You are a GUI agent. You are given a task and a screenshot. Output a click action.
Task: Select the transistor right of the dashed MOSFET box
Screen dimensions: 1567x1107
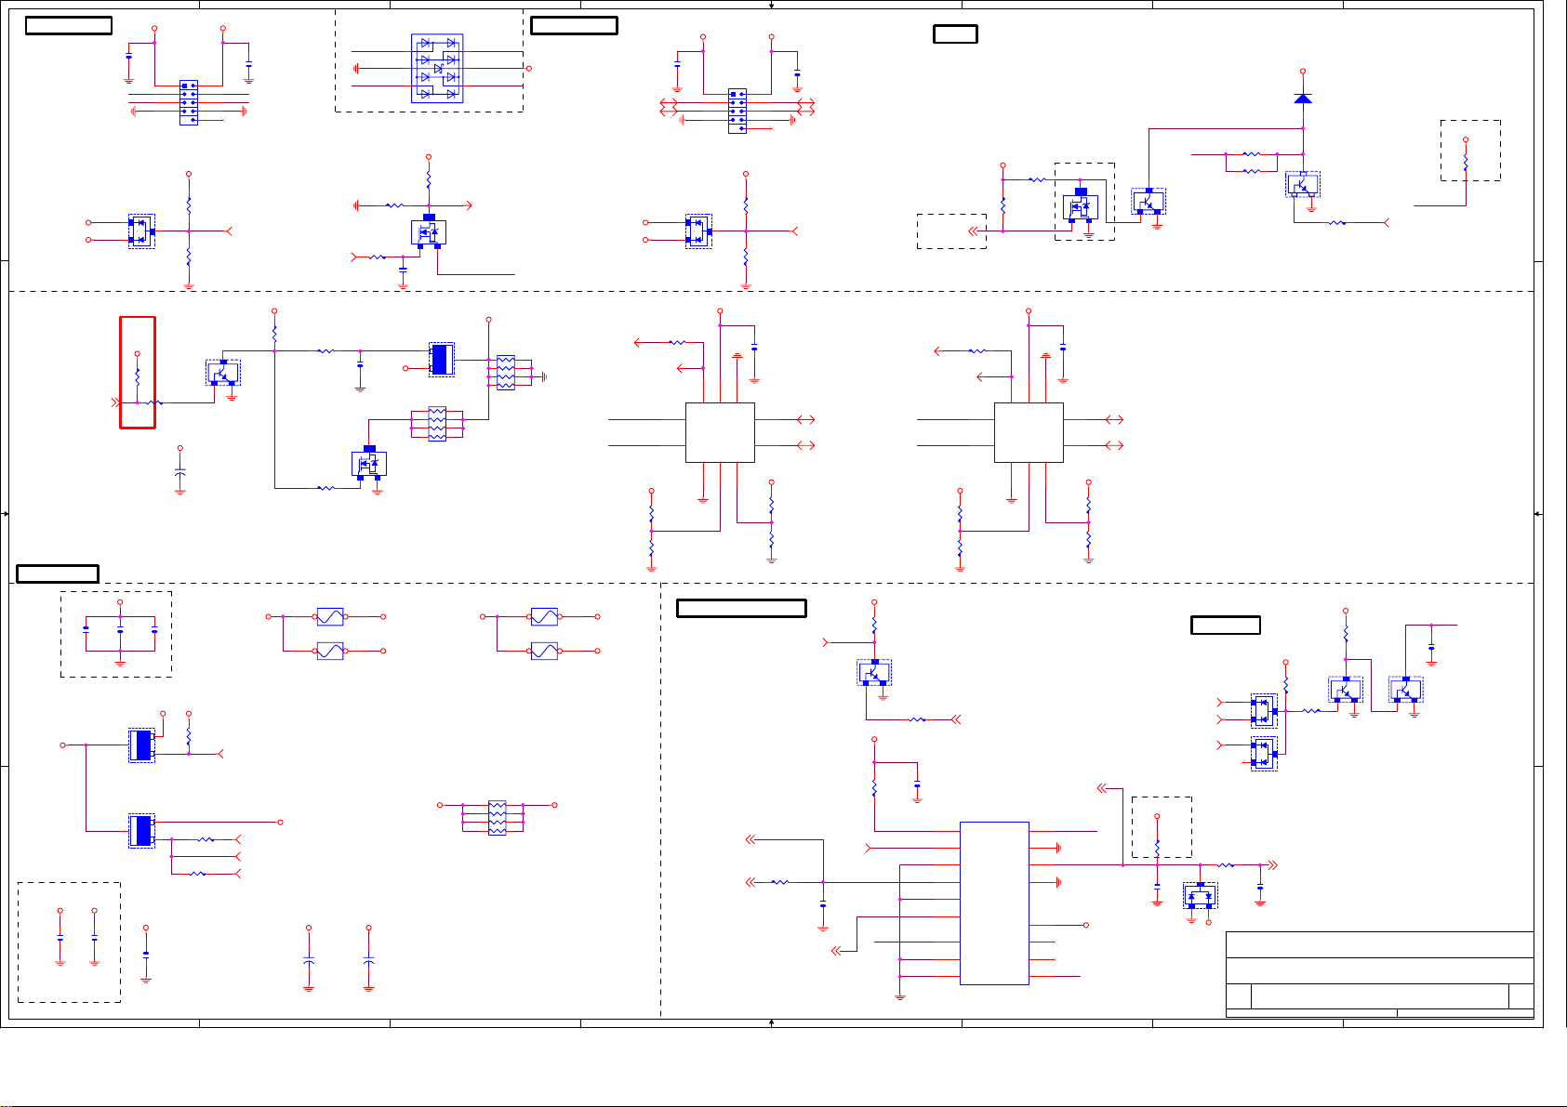(1149, 201)
